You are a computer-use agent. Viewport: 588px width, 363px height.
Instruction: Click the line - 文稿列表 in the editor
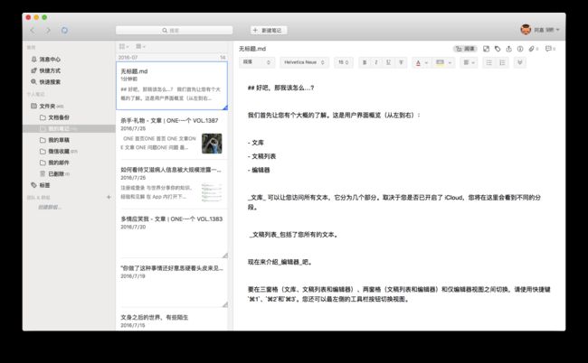pos(261,156)
